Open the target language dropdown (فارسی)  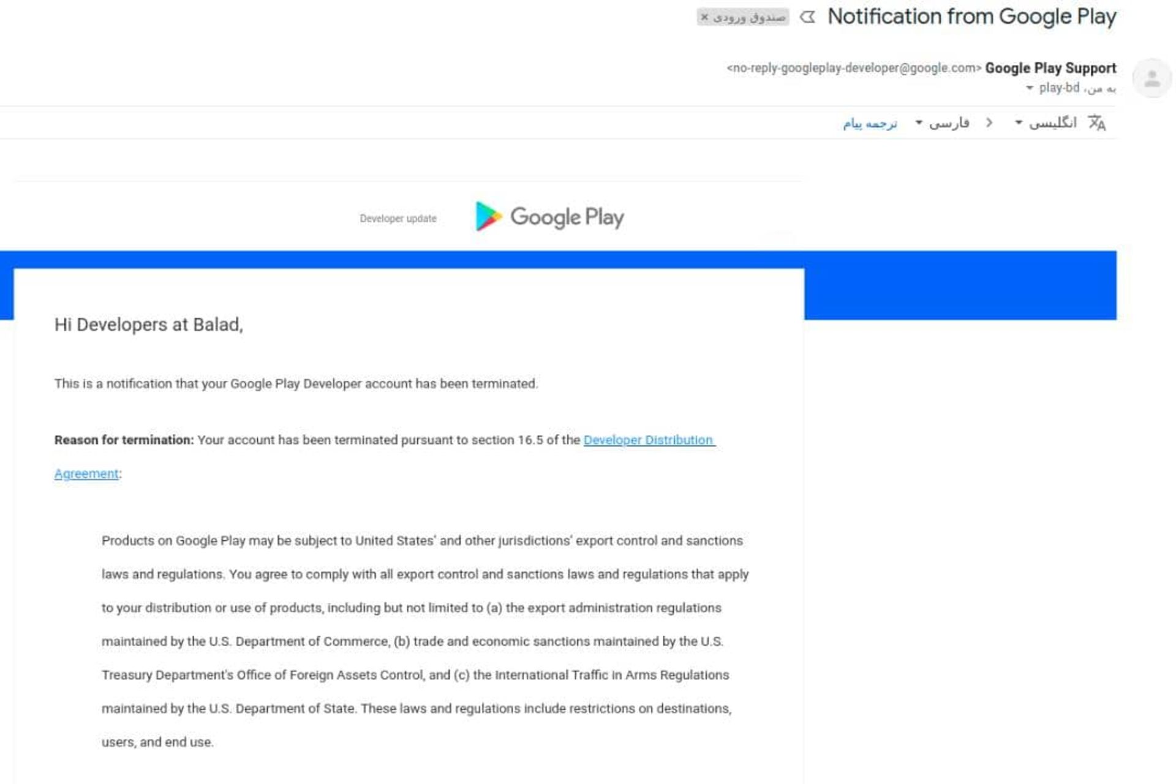tap(942, 123)
